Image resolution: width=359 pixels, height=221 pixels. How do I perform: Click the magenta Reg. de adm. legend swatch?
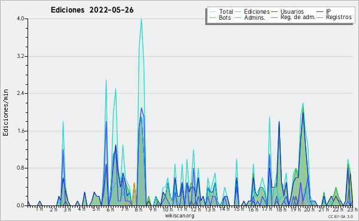(274, 17)
